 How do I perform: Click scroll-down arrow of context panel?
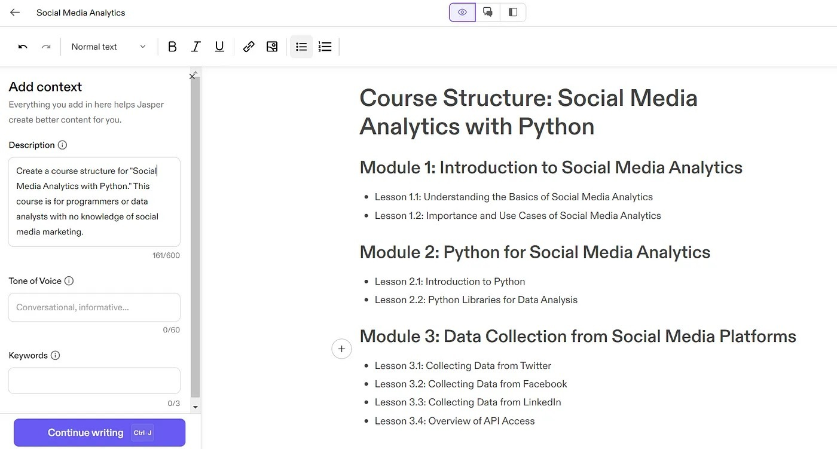[x=195, y=407]
